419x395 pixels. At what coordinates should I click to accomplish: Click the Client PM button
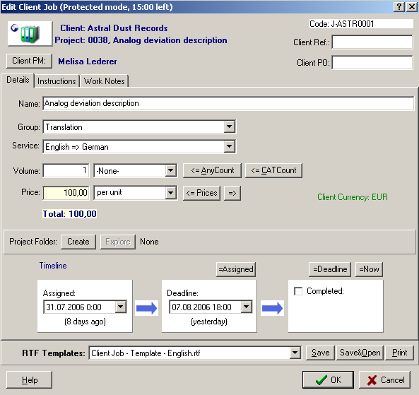click(29, 61)
